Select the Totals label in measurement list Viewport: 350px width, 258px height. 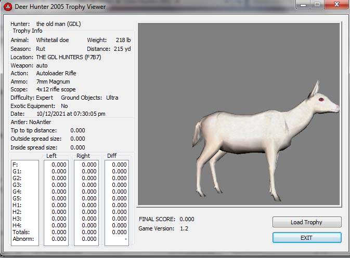(21, 232)
